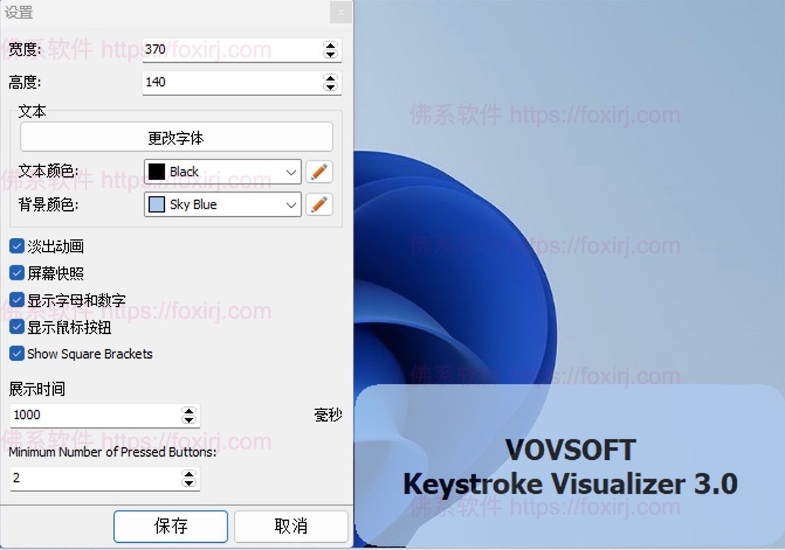Increase Minimum Number of Pressed Buttons
Image resolution: width=785 pixels, height=550 pixels.
click(189, 475)
